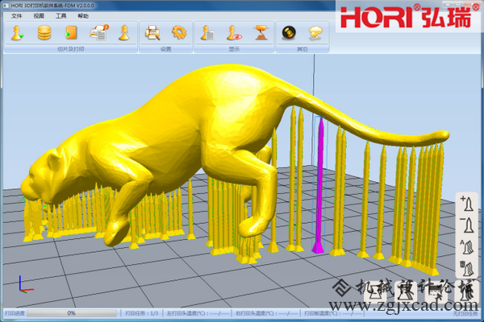Viewport: 484px width, 322px height.
Task: Click the 打印进度 status label
Action: [x=15, y=313]
